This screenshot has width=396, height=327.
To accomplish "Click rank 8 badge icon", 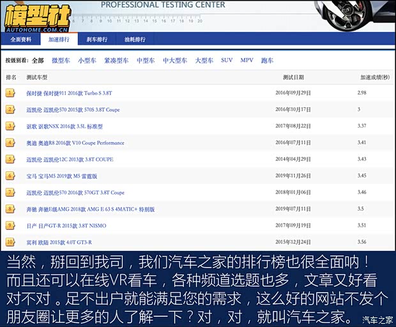I will tap(10, 209).
